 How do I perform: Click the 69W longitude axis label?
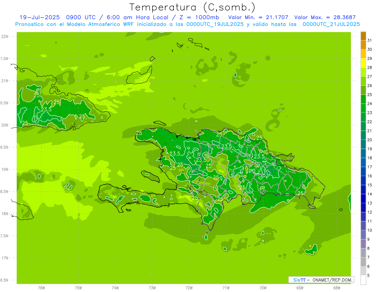pyautogui.click(x=300, y=288)
